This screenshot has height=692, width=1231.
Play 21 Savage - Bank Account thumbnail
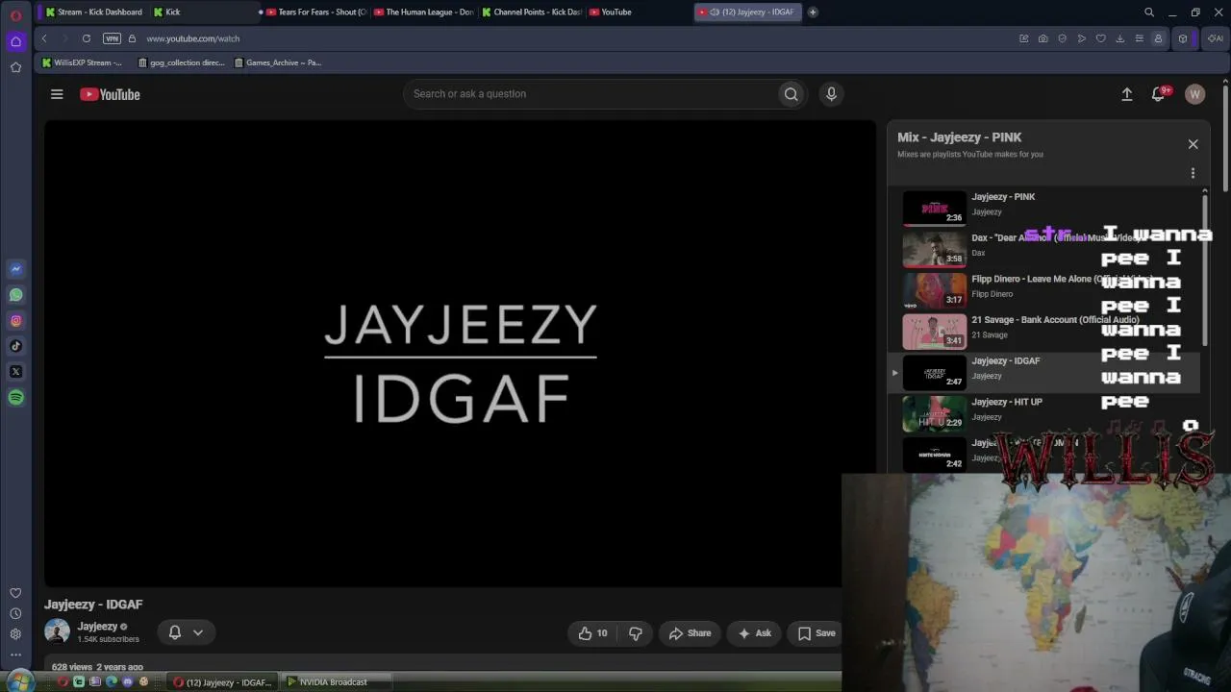[934, 331]
